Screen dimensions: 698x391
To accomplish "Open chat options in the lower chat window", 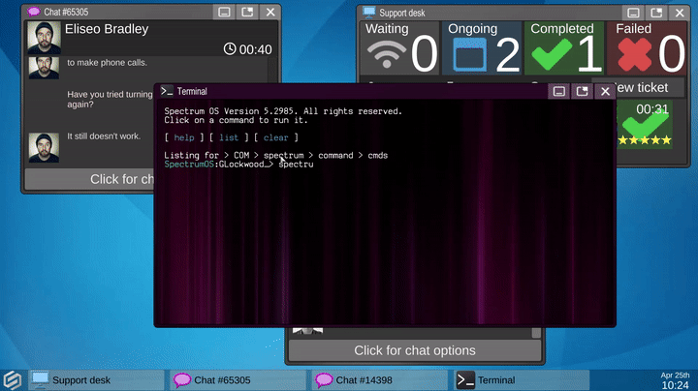I will [x=414, y=350].
